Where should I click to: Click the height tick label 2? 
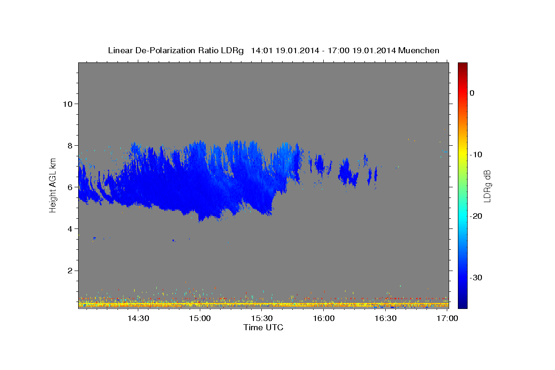[70, 270]
